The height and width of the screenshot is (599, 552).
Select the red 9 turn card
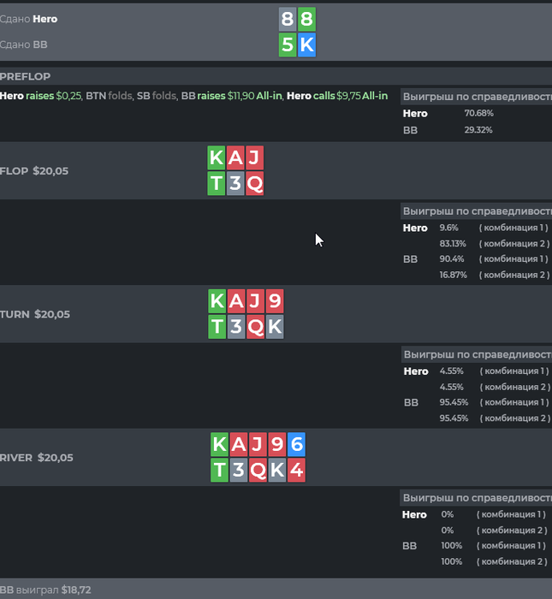[x=274, y=300]
